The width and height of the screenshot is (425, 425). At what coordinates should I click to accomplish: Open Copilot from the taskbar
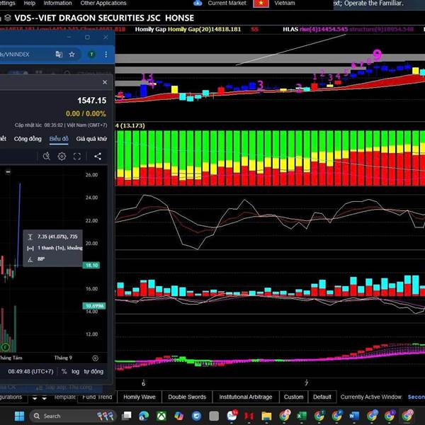coord(179,416)
